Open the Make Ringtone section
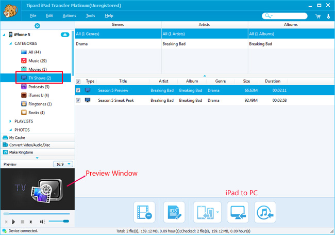This screenshot has width=335, height=235. (38, 152)
